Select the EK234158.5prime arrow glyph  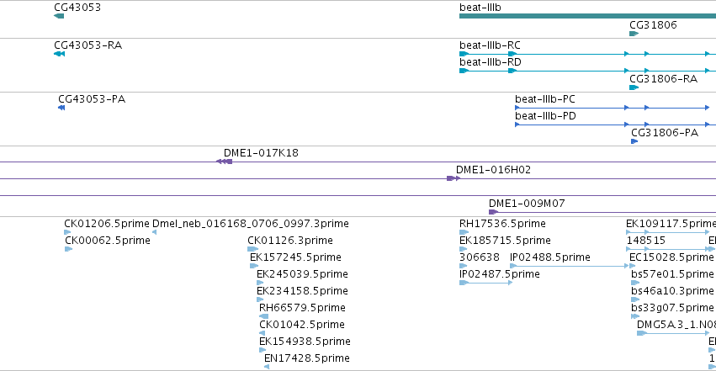(x=260, y=299)
